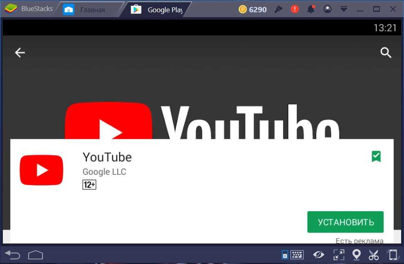The image size is (404, 264).
Task: Click the 12+ age rating badge
Action: pyautogui.click(x=90, y=185)
